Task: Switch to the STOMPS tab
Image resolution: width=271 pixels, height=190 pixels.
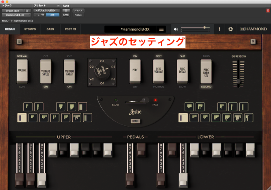Action: click(30, 29)
